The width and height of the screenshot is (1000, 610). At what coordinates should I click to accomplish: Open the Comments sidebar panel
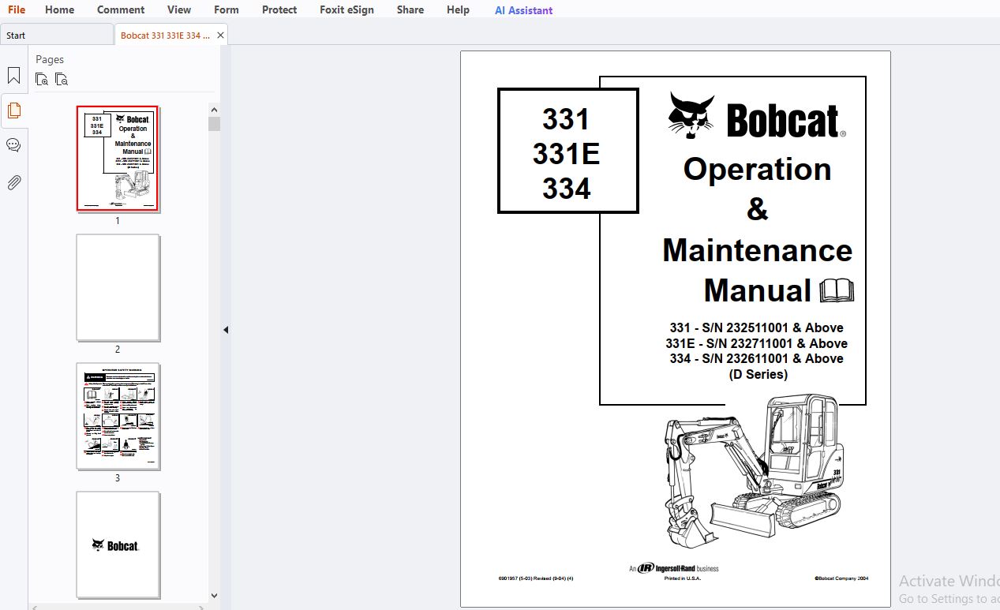pyautogui.click(x=13, y=145)
